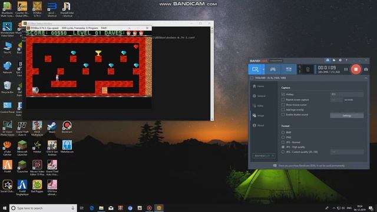Click the hotkey F11 input field
The height and width of the screenshot is (212, 377).
347,94
